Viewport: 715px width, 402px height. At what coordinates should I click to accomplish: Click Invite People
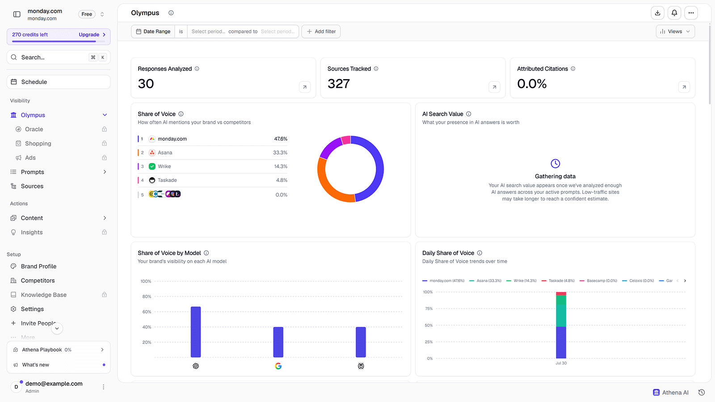tap(38, 323)
